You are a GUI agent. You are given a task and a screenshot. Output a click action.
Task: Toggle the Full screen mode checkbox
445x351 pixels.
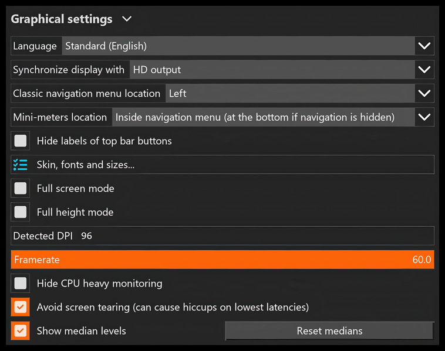[x=21, y=188]
